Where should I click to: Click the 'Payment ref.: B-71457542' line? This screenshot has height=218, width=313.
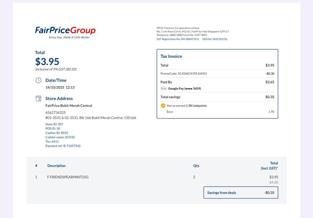(x=63, y=146)
